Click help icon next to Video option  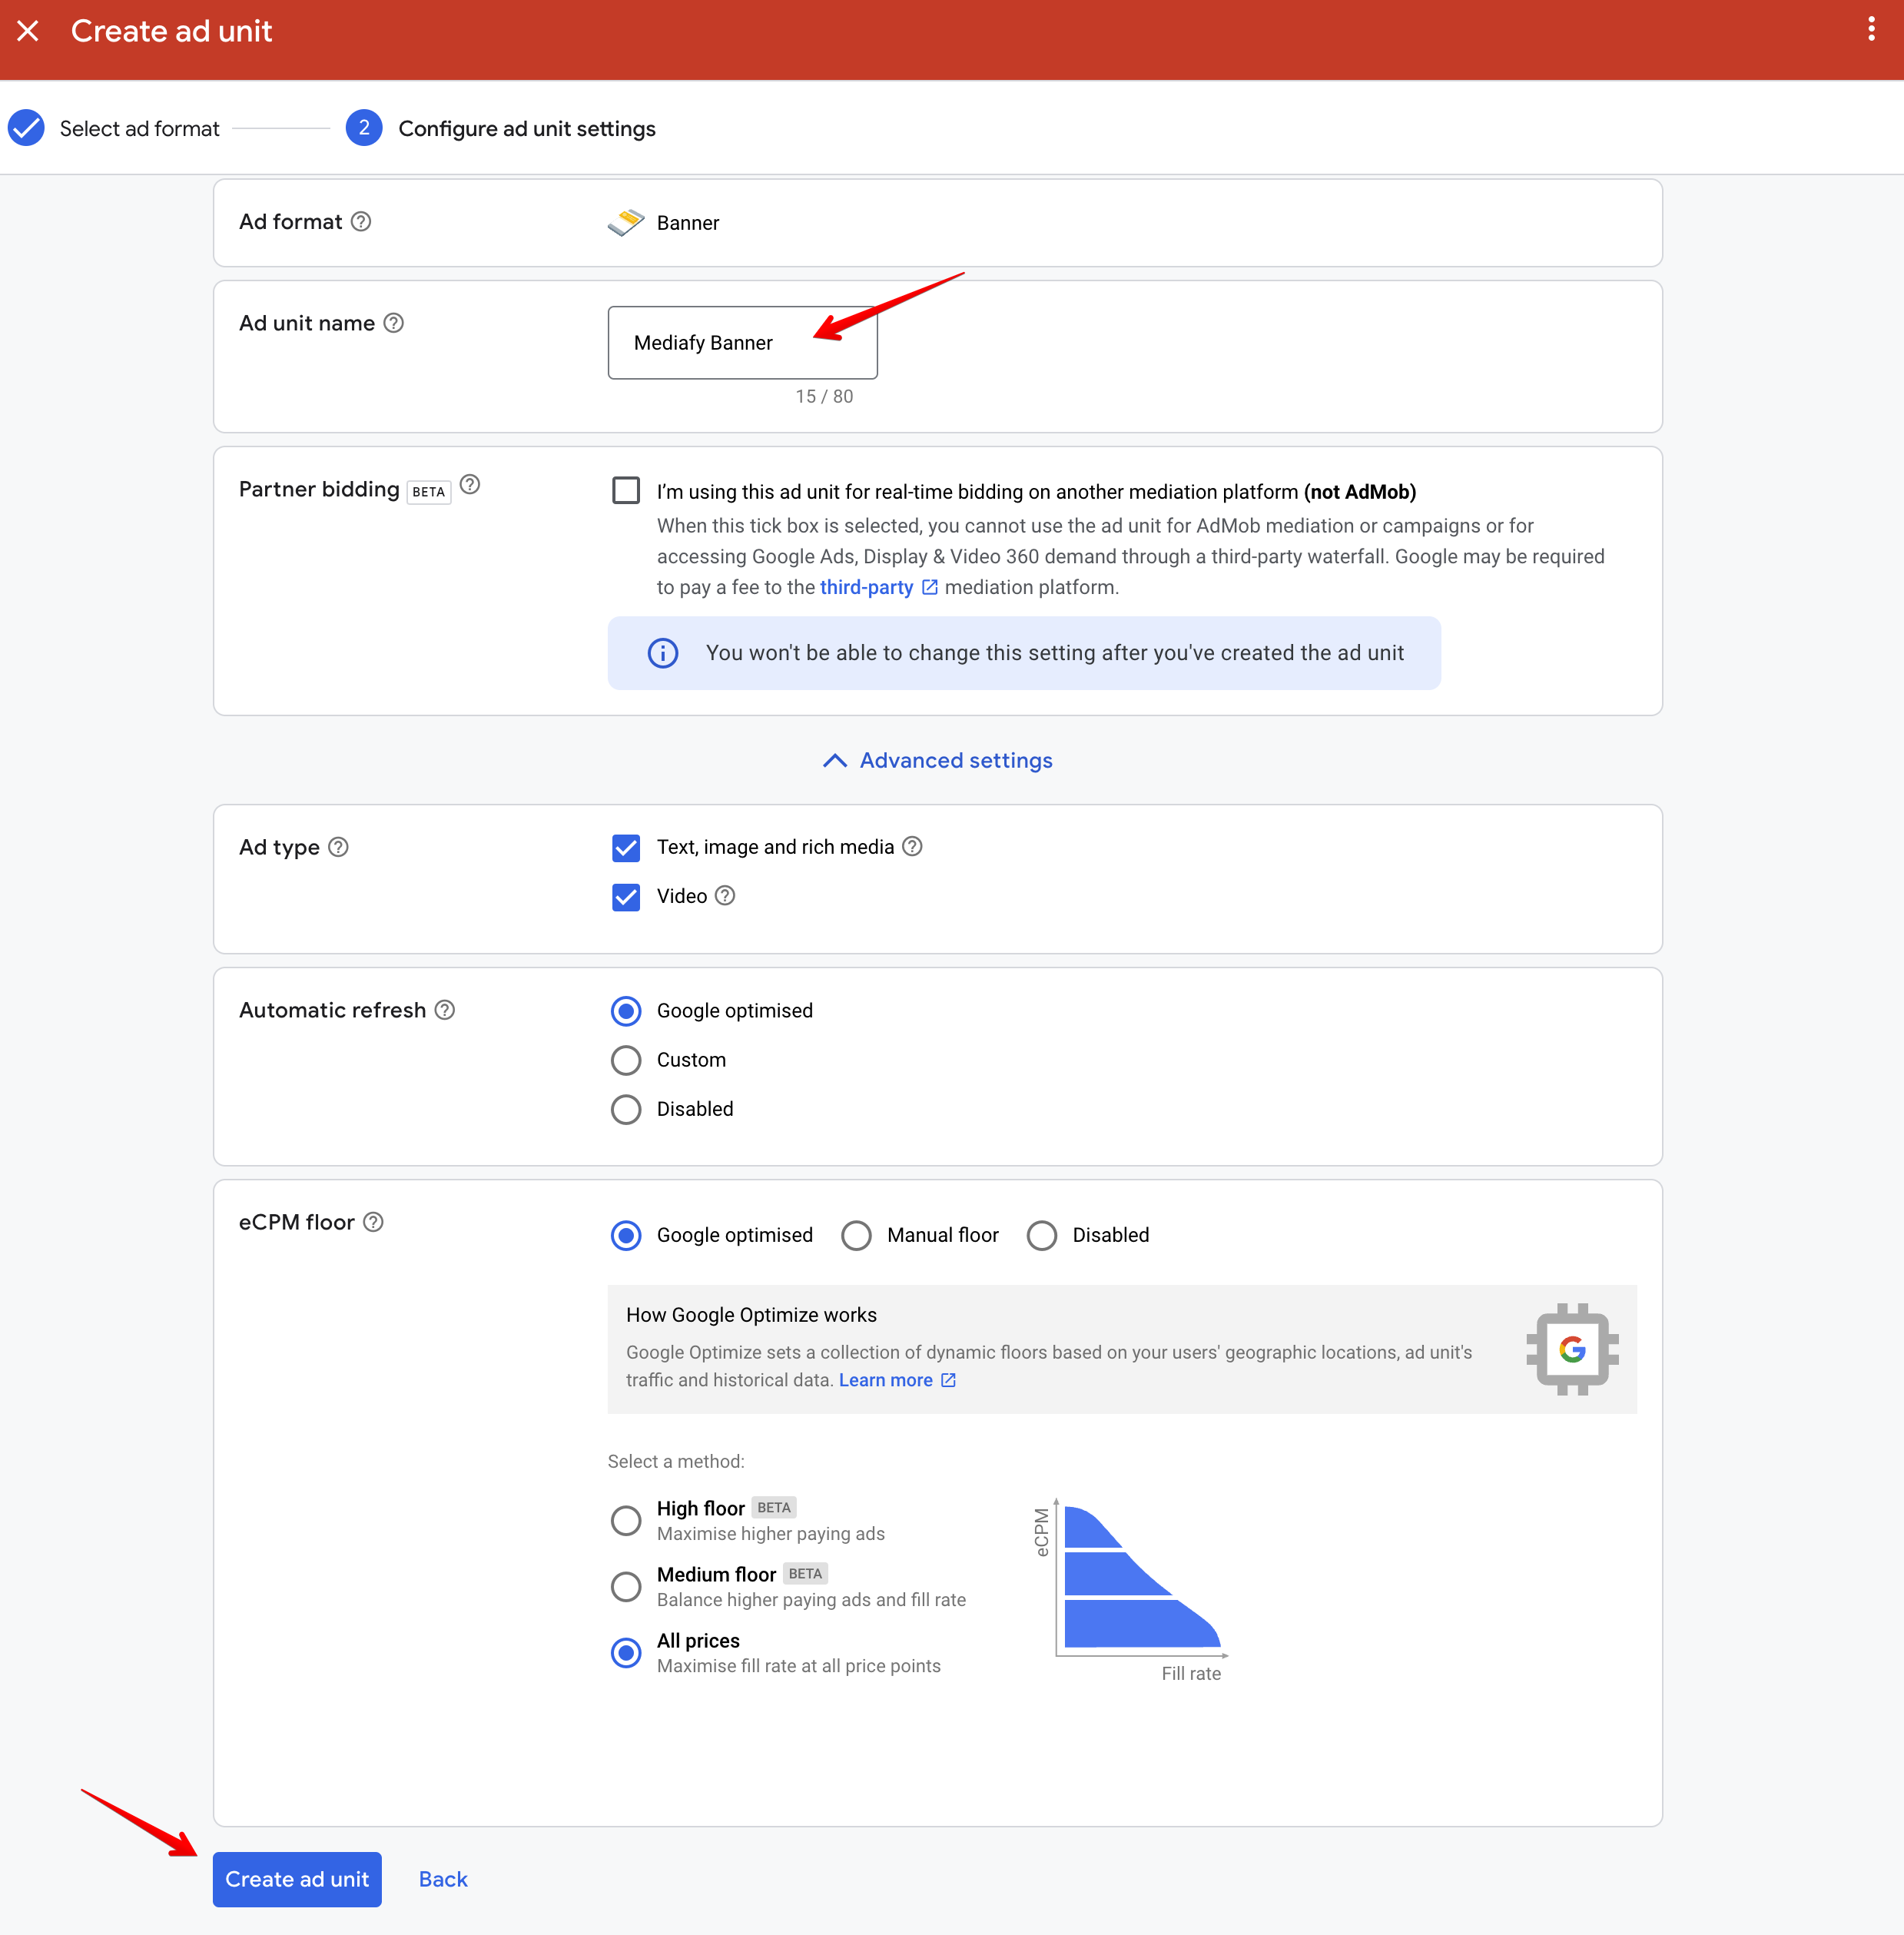click(726, 896)
